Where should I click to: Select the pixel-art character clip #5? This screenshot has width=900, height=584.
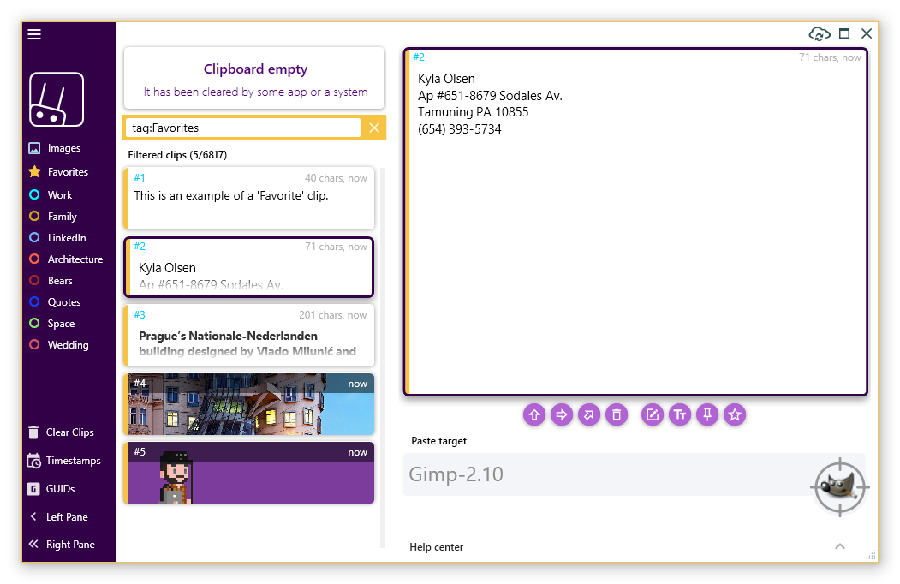pyautogui.click(x=249, y=473)
